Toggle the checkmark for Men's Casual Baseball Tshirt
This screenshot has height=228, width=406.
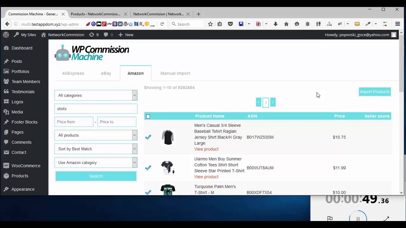(x=148, y=137)
